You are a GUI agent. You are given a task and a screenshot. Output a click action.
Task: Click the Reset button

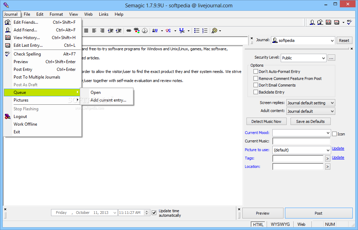(x=344, y=40)
